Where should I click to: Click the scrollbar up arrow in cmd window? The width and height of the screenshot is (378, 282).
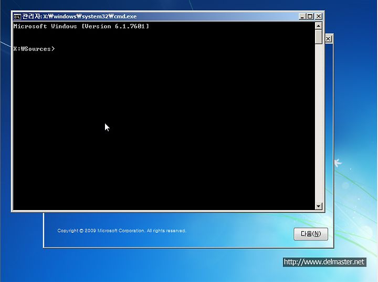[x=319, y=26]
